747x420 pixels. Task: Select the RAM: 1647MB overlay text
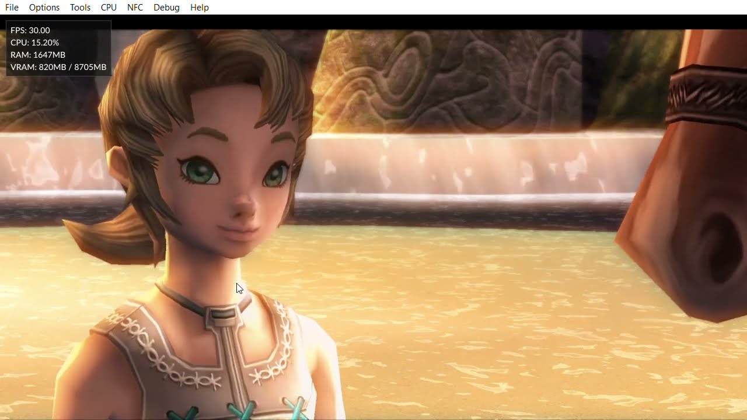click(x=38, y=55)
